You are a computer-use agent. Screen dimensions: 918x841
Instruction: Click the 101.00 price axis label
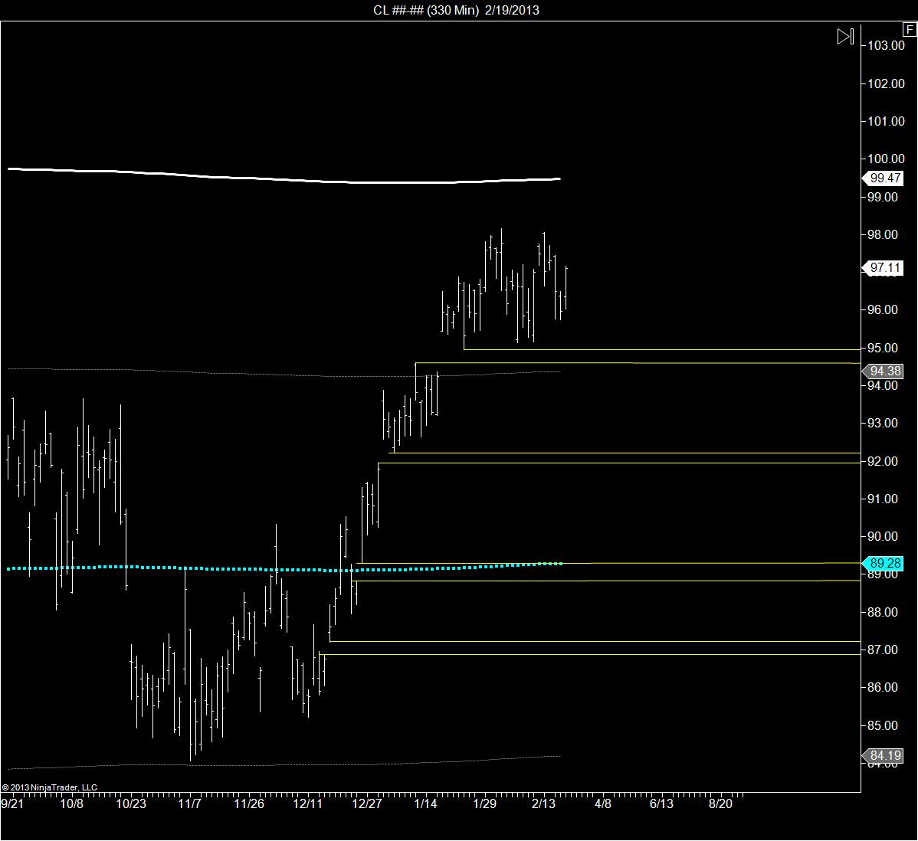(x=886, y=121)
